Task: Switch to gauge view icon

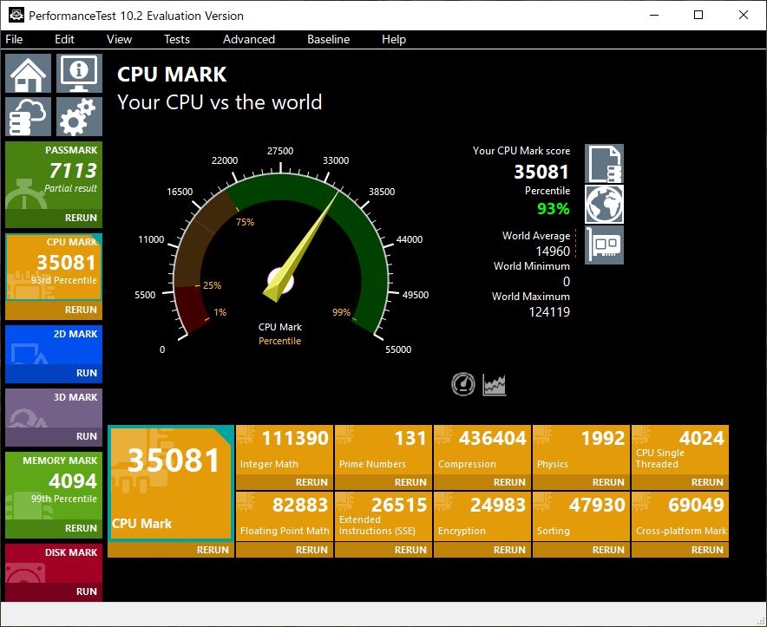Action: click(462, 384)
